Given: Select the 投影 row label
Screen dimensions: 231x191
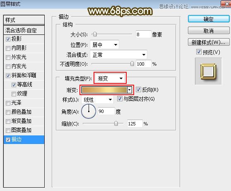Looking at the screenshot, I should [x=17, y=39].
